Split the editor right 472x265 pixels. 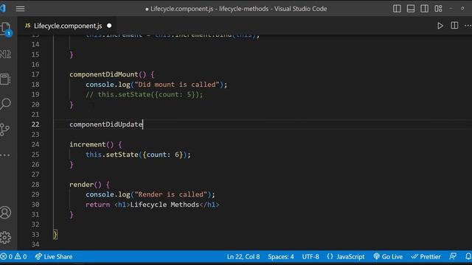(x=454, y=26)
